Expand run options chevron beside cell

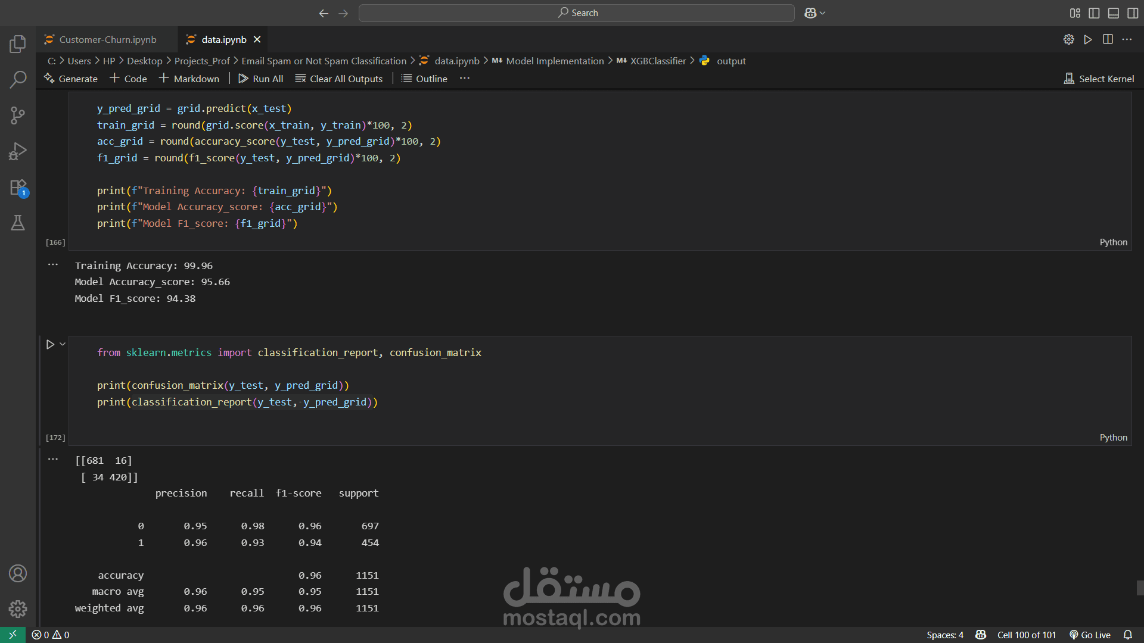(x=63, y=344)
